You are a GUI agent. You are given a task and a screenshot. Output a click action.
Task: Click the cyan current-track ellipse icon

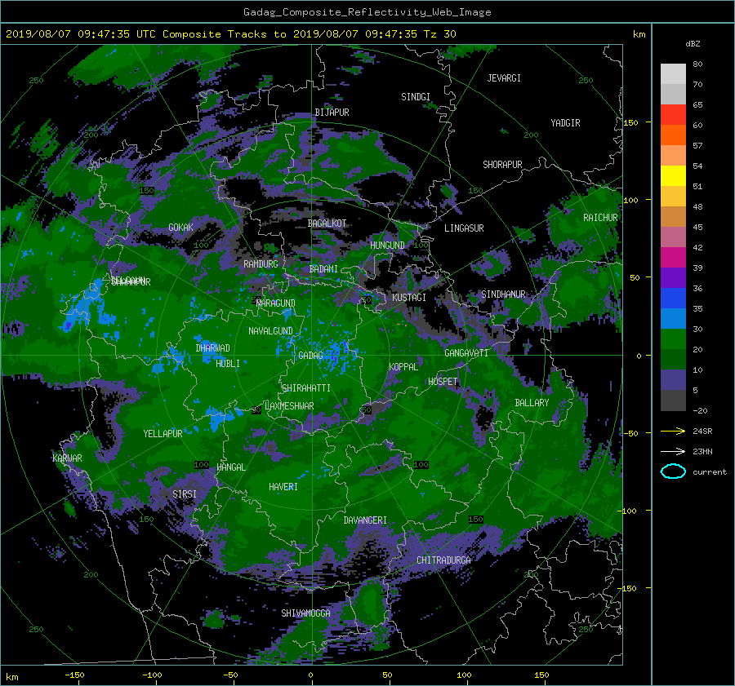(x=673, y=471)
